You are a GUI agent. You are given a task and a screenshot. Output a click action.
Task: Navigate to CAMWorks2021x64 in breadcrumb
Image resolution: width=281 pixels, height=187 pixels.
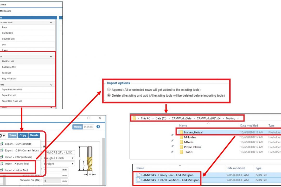pos(208,118)
